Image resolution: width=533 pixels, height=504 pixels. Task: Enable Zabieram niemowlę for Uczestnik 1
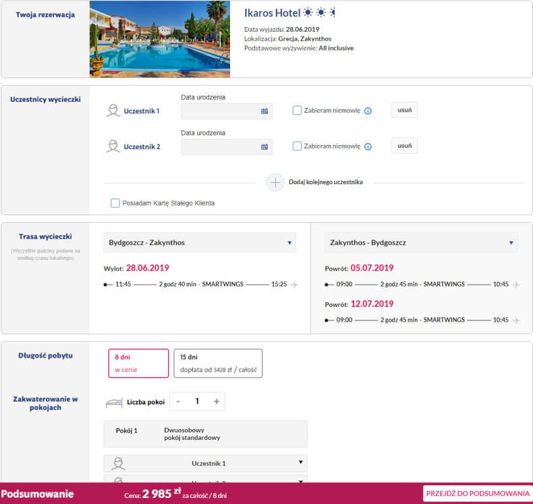coord(297,111)
